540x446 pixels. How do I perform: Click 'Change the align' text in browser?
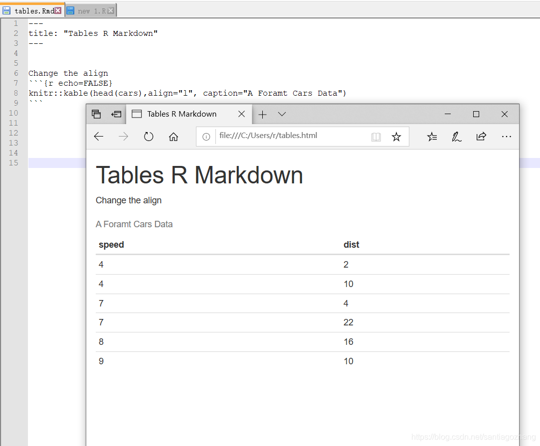[129, 200]
